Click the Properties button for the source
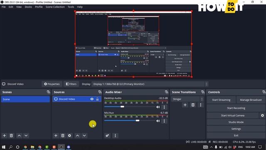The height and width of the screenshot is (150, 266). click(52, 84)
